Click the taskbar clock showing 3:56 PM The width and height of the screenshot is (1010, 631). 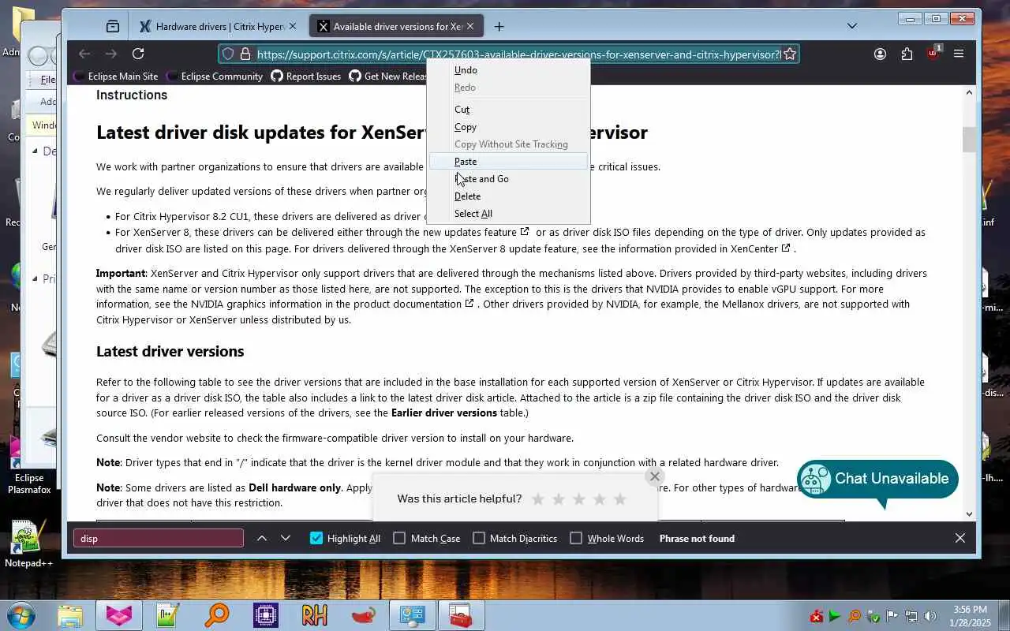tap(970, 616)
